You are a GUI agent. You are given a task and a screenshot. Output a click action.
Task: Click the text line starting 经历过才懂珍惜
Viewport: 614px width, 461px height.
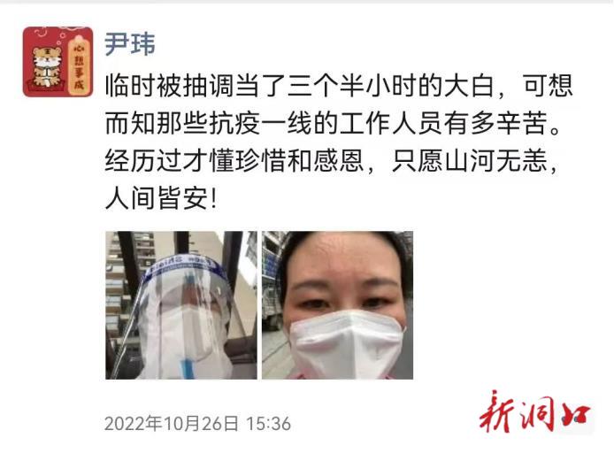[x=331, y=161]
